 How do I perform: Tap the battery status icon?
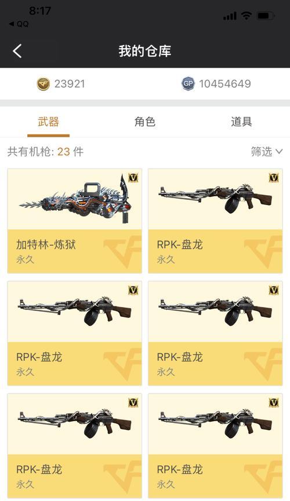(266, 15)
